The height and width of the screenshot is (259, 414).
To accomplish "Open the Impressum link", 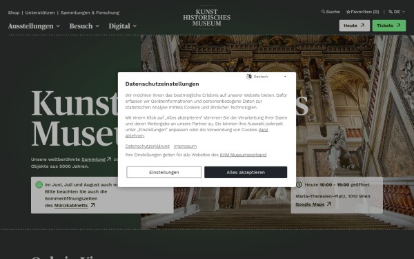I will [185, 146].
